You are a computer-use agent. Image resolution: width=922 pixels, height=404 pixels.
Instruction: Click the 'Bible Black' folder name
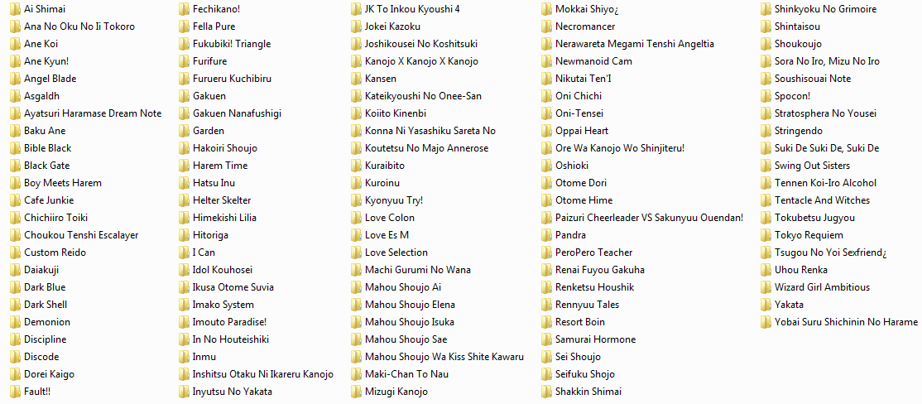coord(48,147)
